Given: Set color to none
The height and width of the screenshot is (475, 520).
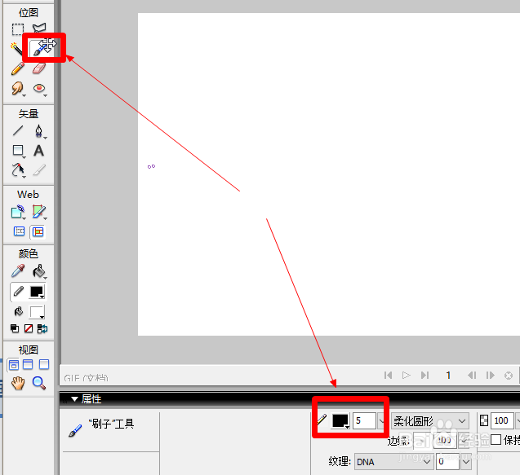Looking at the screenshot, I should tap(29, 328).
